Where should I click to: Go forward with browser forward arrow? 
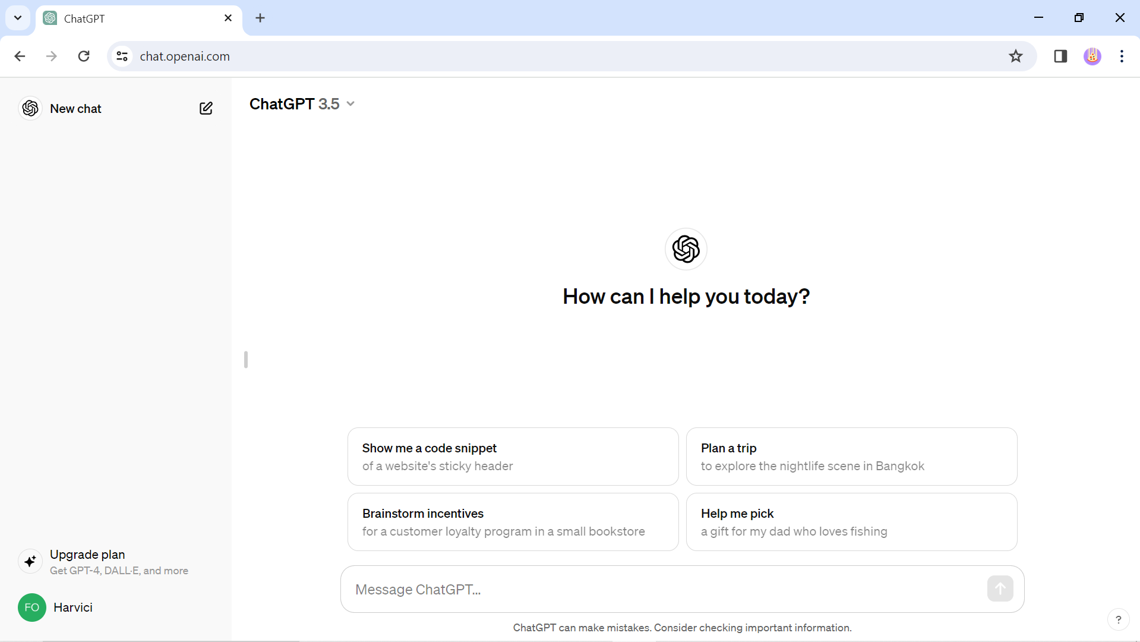[x=52, y=56]
